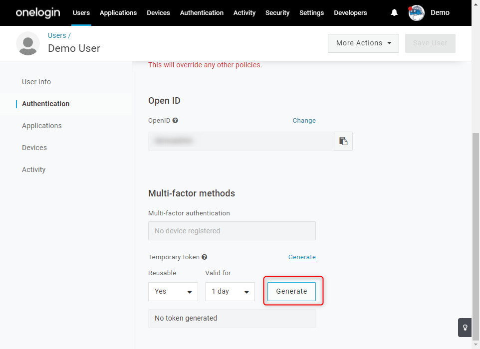Click the page vertical scrollbar
The width and height of the screenshot is (480, 349).
pos(476,235)
